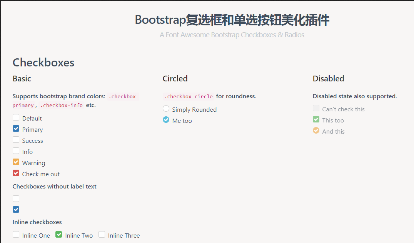Click the '.checkbox-primary' code snippet
The width and height of the screenshot is (414, 243).
click(x=124, y=96)
